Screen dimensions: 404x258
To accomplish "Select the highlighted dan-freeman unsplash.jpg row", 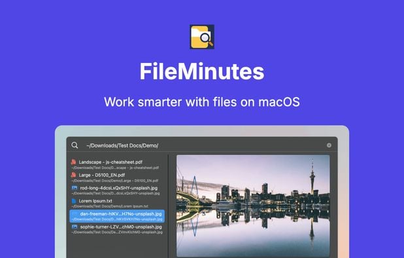I will click(x=117, y=216).
